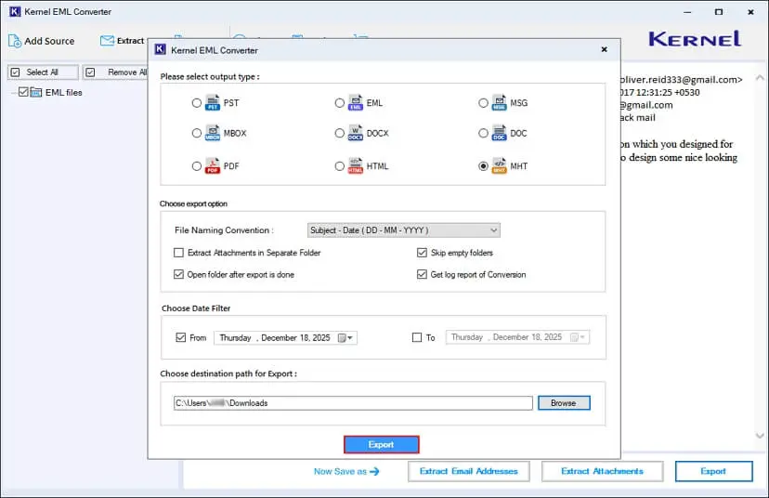This screenshot has width=769, height=498.
Task: Click the DOC file format icon
Action: click(x=499, y=133)
